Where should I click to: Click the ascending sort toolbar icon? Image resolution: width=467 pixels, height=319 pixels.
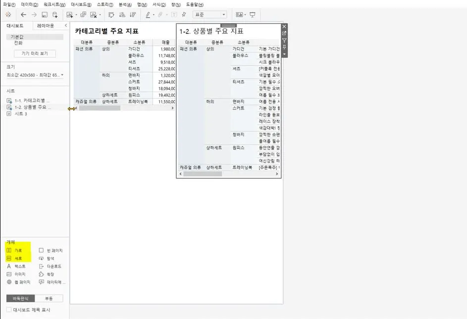(122, 15)
